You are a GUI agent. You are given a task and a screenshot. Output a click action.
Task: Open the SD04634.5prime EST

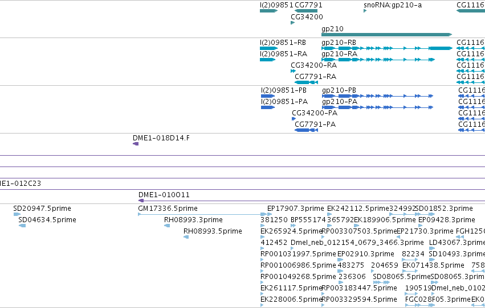tap(22, 226)
